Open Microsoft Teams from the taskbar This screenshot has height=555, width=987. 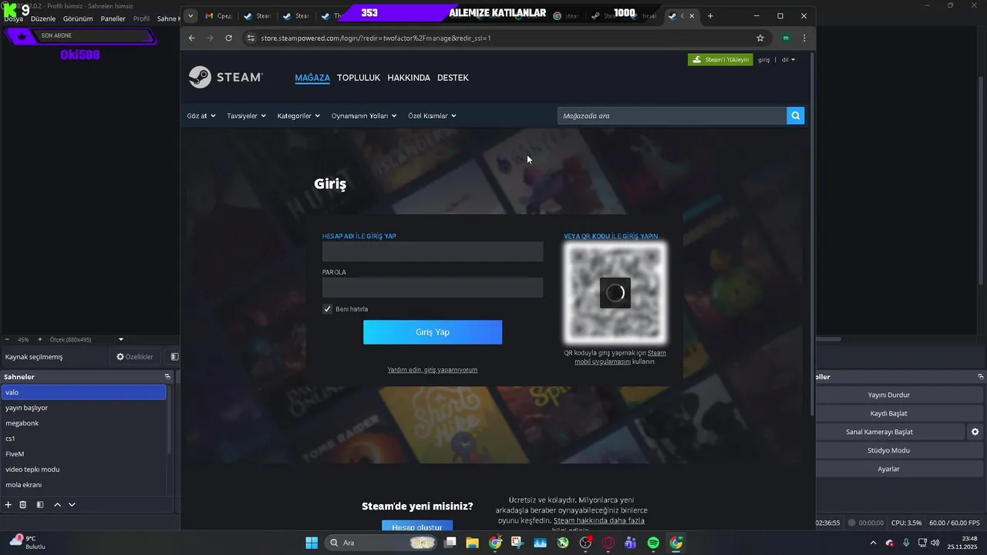(631, 543)
